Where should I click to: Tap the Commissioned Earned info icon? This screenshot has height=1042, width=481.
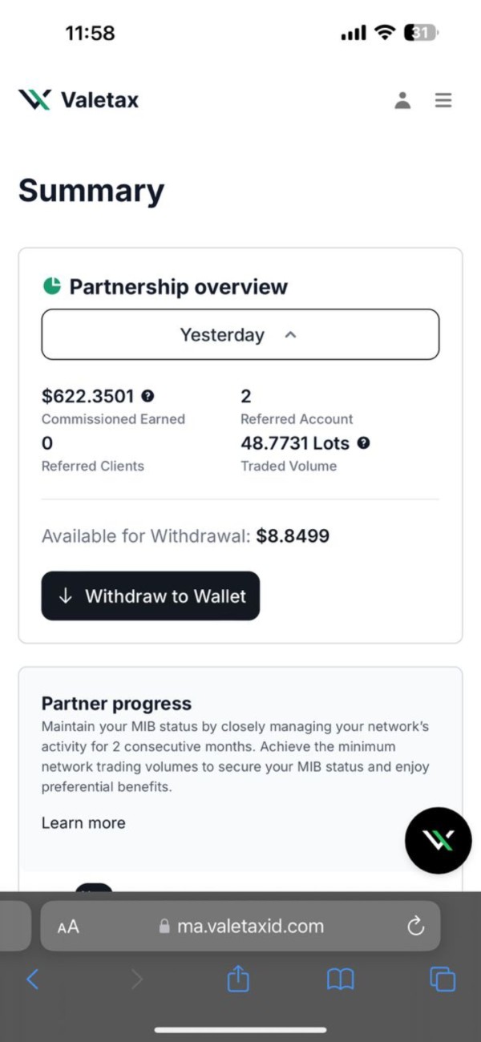pos(148,396)
